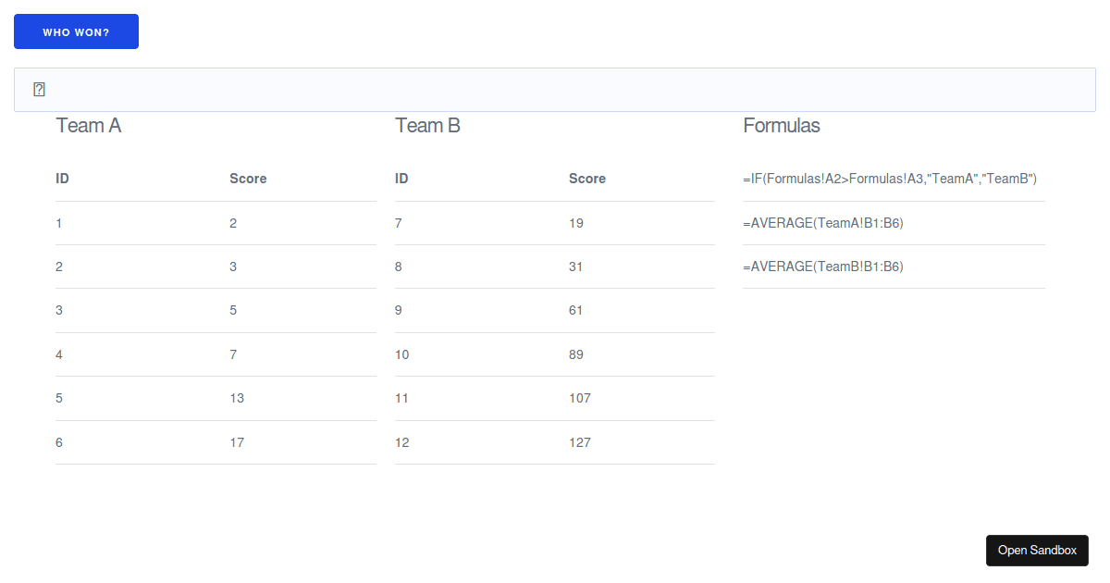Click the Score column header under Team A
Viewport: 1110px width, 583px height.
coord(248,179)
